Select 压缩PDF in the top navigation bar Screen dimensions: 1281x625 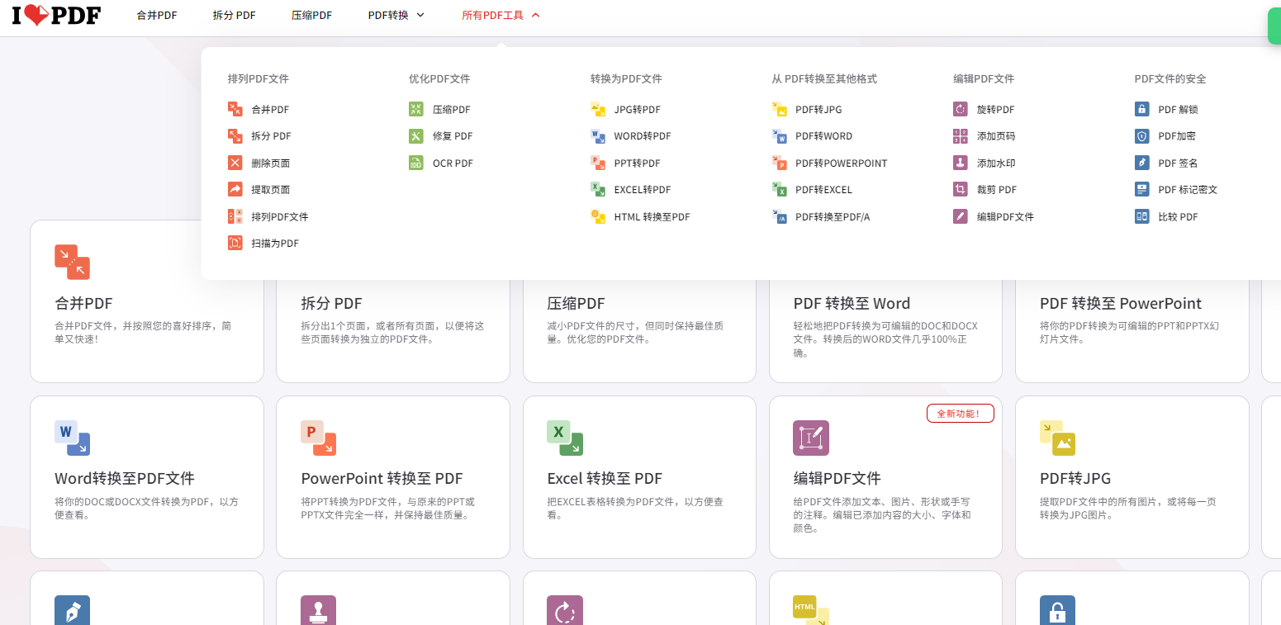click(x=311, y=15)
